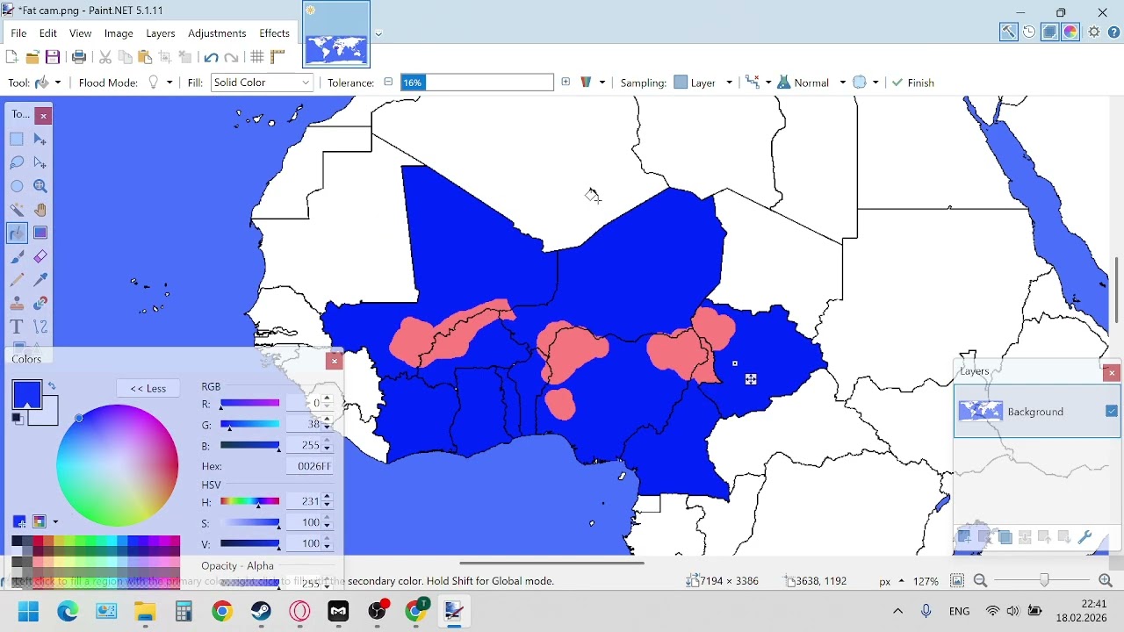
Task: Click the Redo arrow icon
Action: click(232, 57)
